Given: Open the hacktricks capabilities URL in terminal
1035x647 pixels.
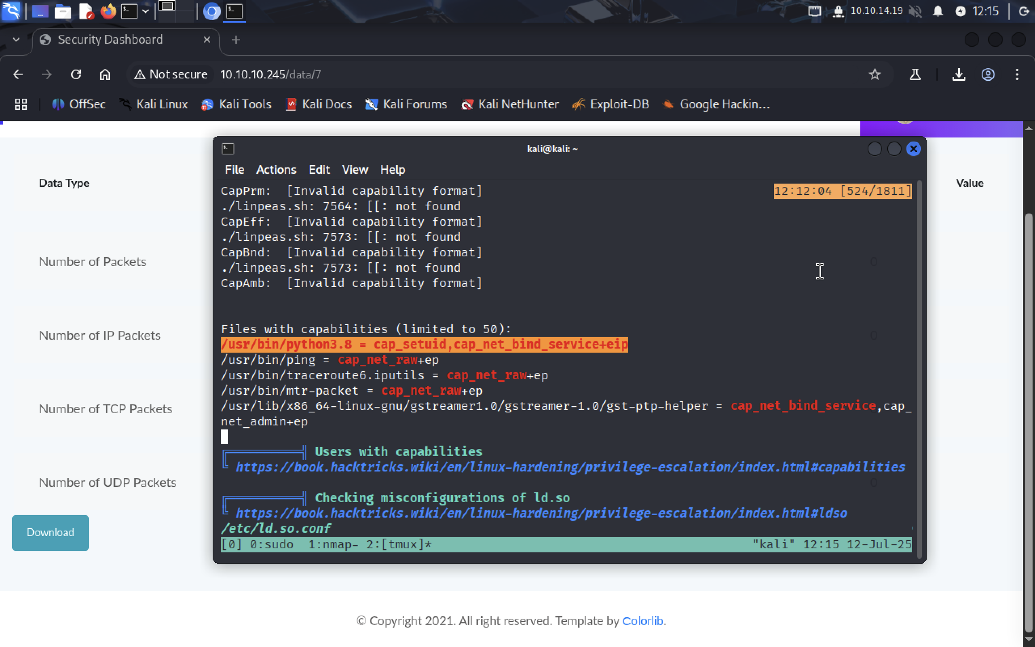Looking at the screenshot, I should point(570,467).
